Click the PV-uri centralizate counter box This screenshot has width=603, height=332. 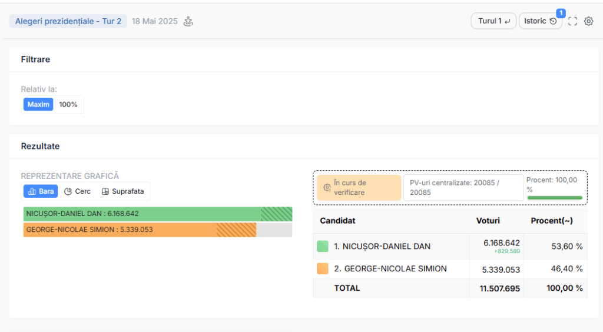tap(463, 188)
